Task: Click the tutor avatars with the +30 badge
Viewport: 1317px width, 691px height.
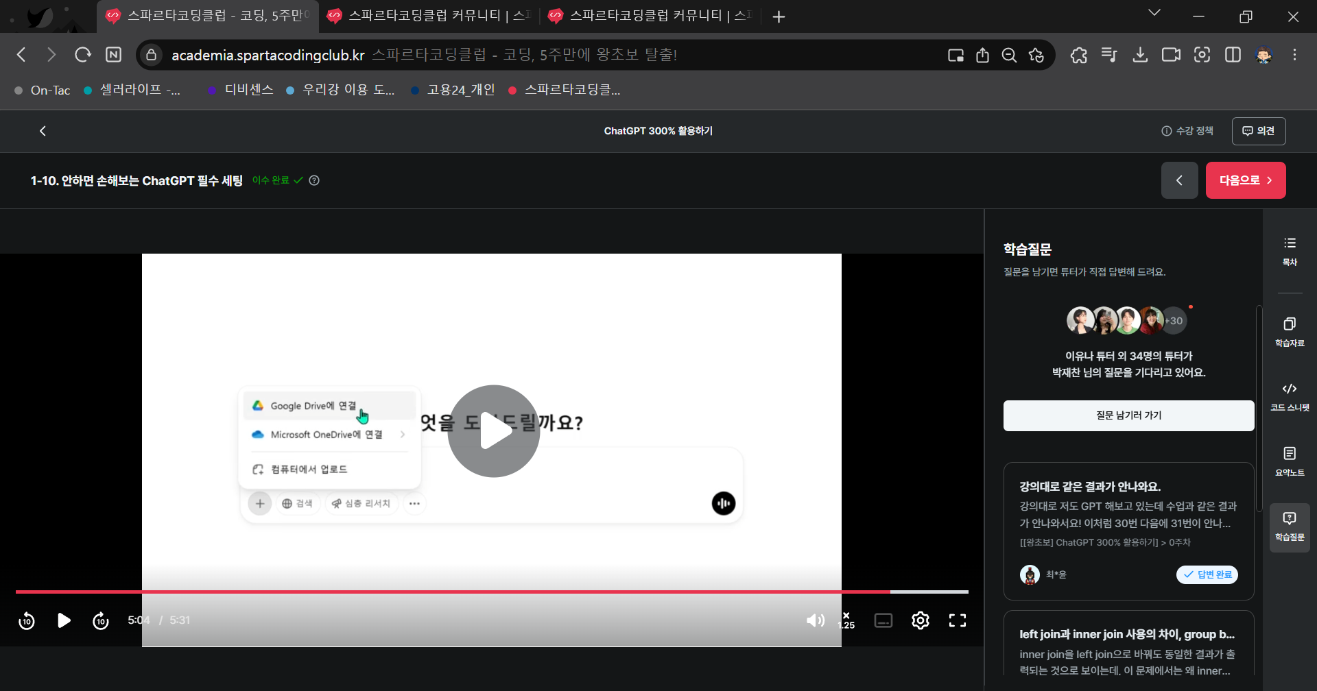Action: [x=1128, y=320]
